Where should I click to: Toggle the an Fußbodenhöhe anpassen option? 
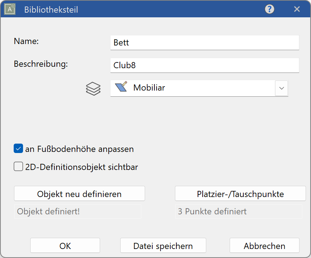tap(18, 148)
